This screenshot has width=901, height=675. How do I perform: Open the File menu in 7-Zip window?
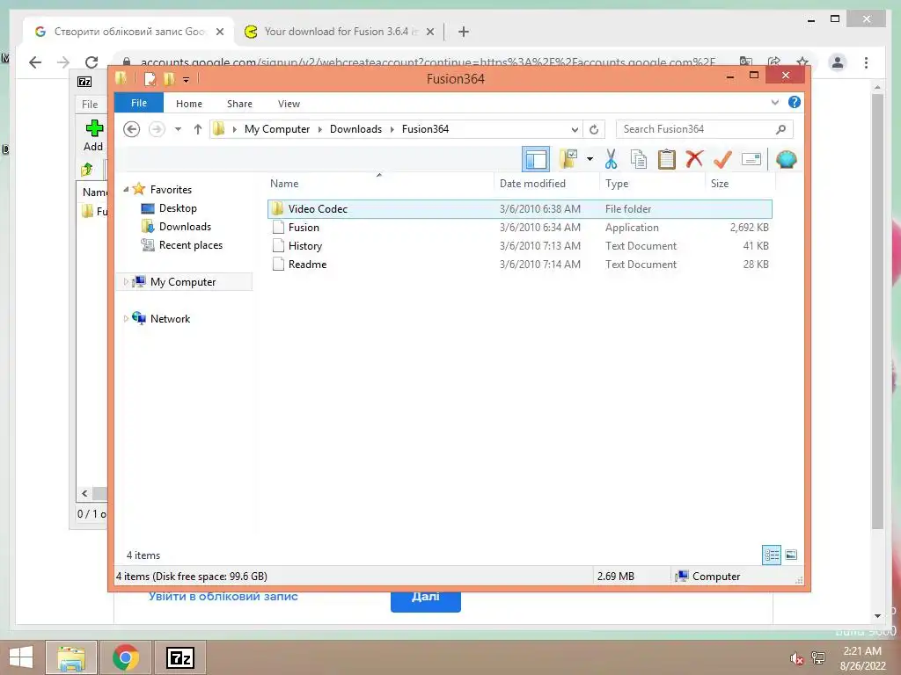pos(90,104)
